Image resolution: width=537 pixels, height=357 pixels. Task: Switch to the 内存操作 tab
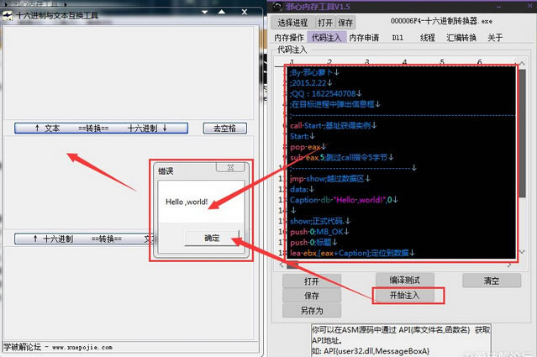tap(291, 38)
